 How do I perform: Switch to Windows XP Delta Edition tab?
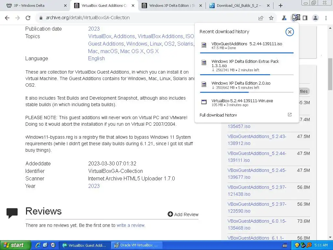click(x=171, y=6)
